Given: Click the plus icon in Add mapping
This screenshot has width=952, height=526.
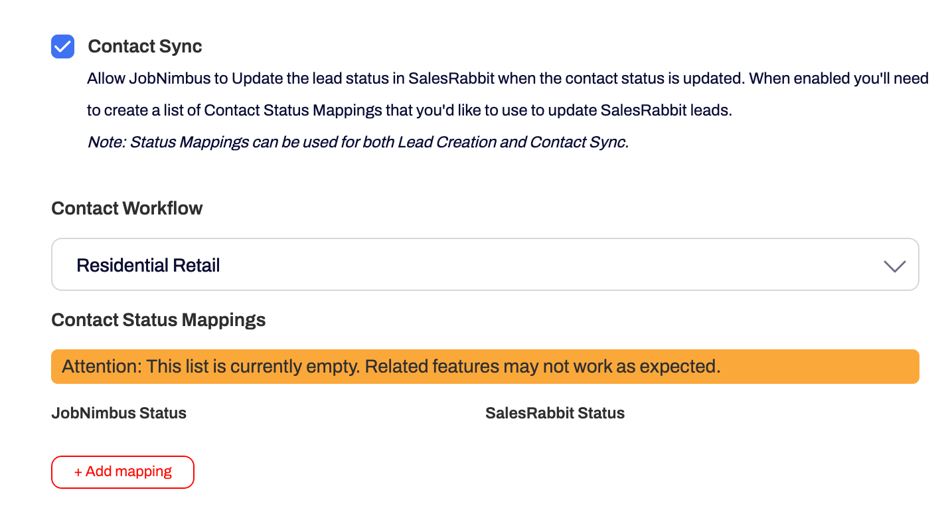Looking at the screenshot, I should 79,472.
